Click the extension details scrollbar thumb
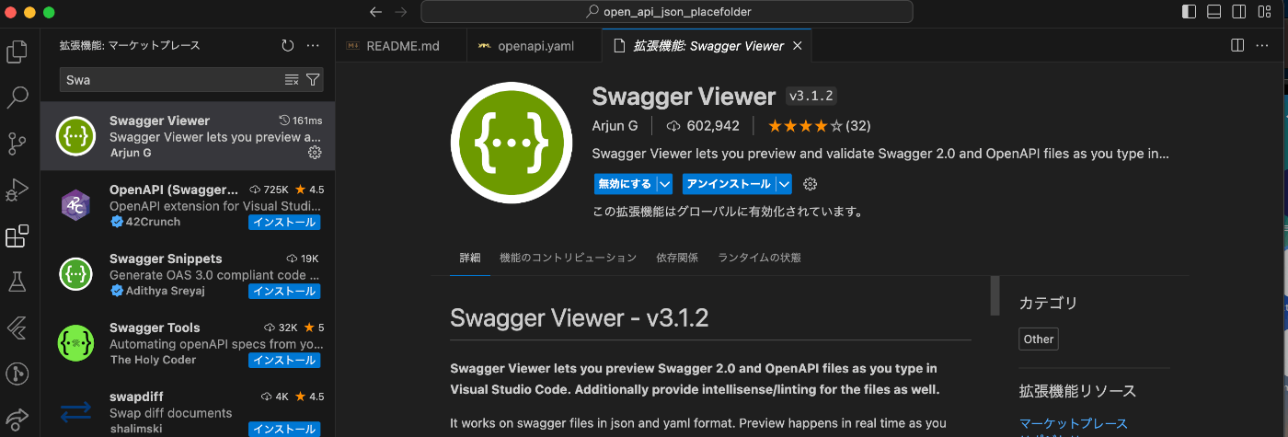Screen dimensions: 1288x437 (x=995, y=295)
